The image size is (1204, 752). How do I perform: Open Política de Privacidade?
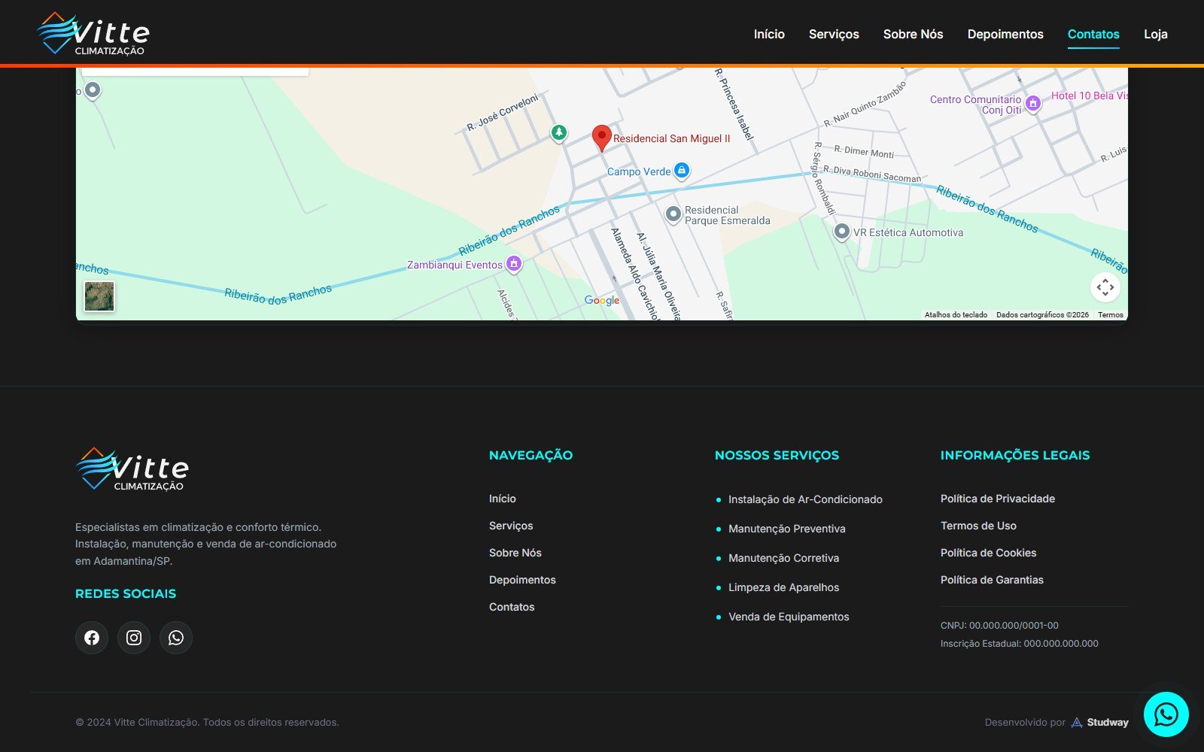(x=998, y=499)
